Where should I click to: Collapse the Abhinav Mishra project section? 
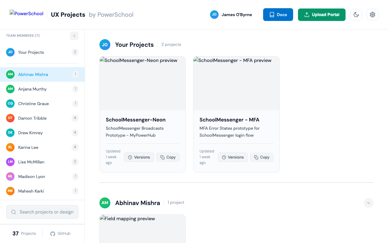[x=368, y=203]
